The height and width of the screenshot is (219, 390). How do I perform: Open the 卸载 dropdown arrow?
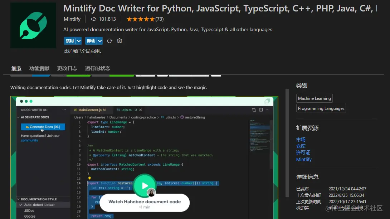click(100, 41)
